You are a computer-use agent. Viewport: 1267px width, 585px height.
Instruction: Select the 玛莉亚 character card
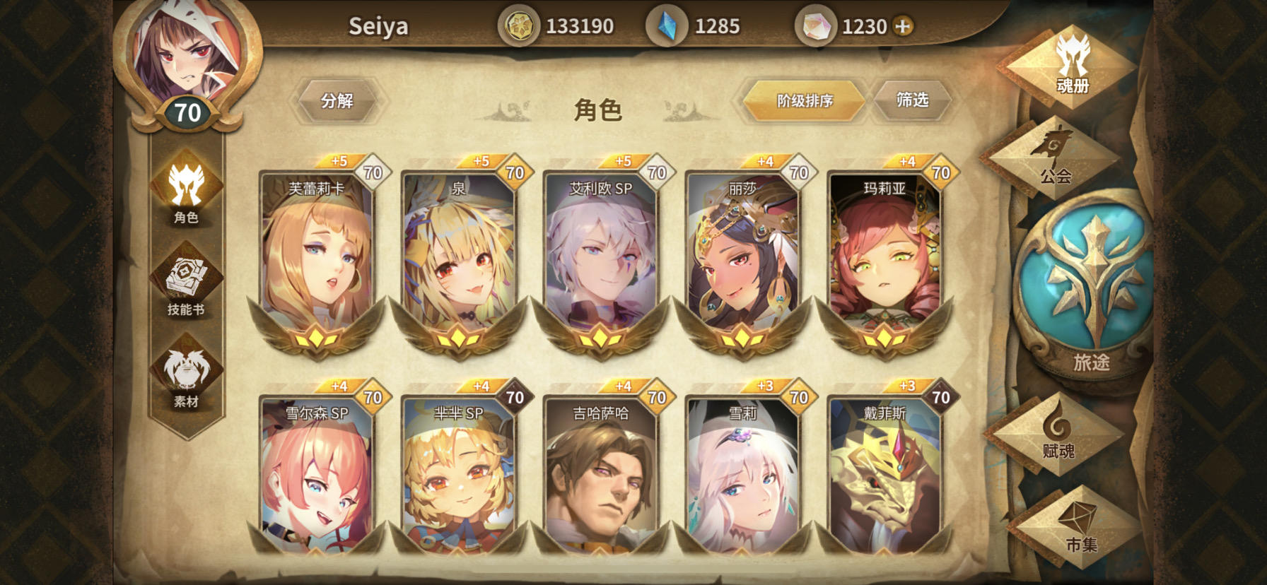[x=885, y=258]
